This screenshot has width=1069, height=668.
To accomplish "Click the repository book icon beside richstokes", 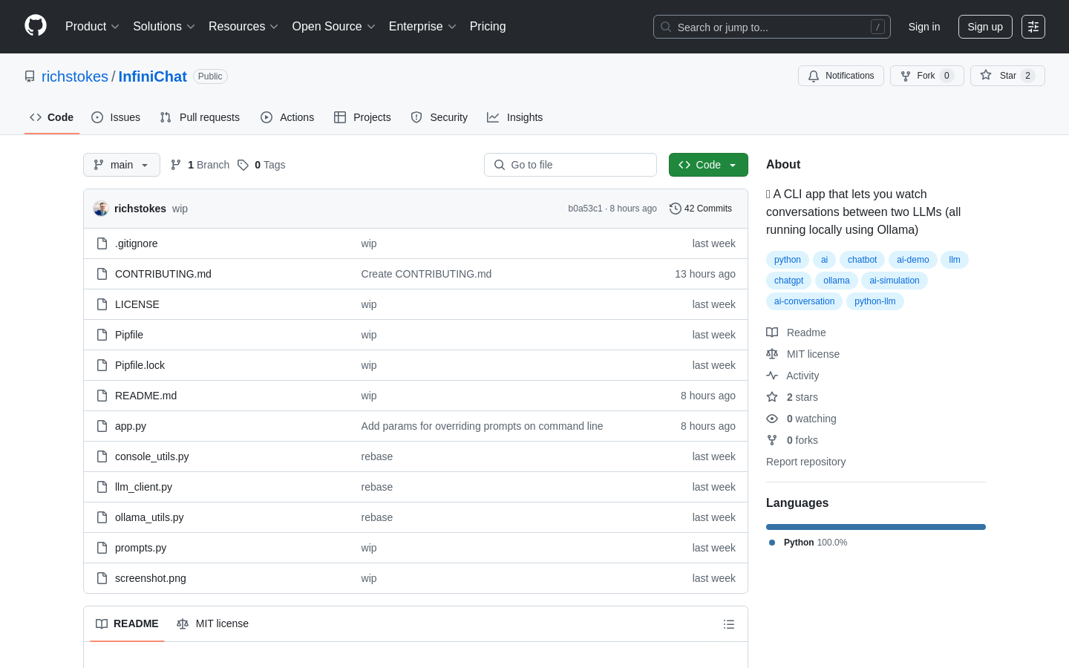I will 30,76.
